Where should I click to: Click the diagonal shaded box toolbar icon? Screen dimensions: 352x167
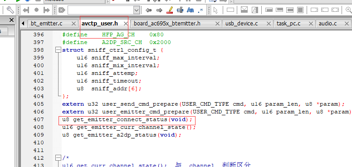click(x=255, y=10)
